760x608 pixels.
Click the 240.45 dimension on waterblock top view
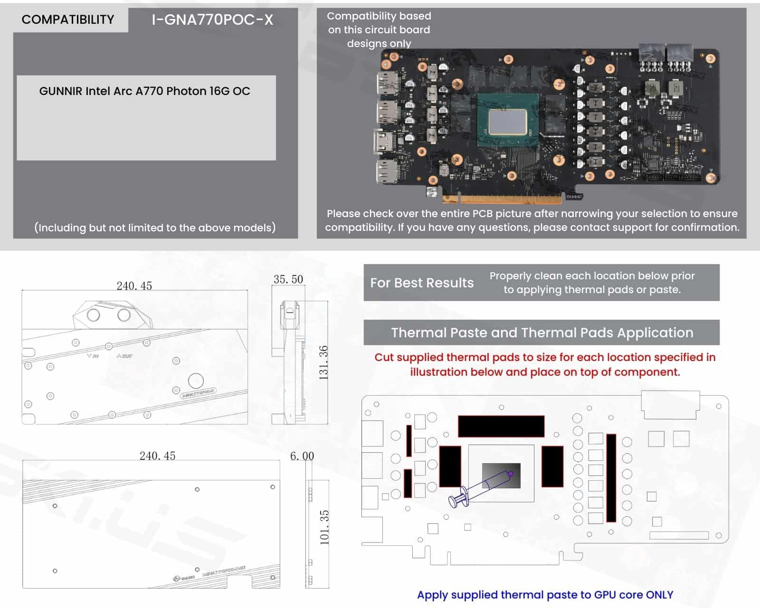[x=134, y=286]
